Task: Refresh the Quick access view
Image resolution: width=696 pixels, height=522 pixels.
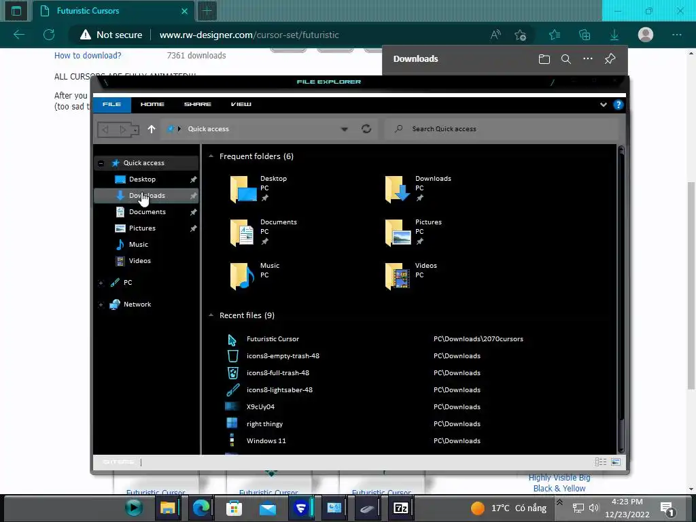Action: 366,128
